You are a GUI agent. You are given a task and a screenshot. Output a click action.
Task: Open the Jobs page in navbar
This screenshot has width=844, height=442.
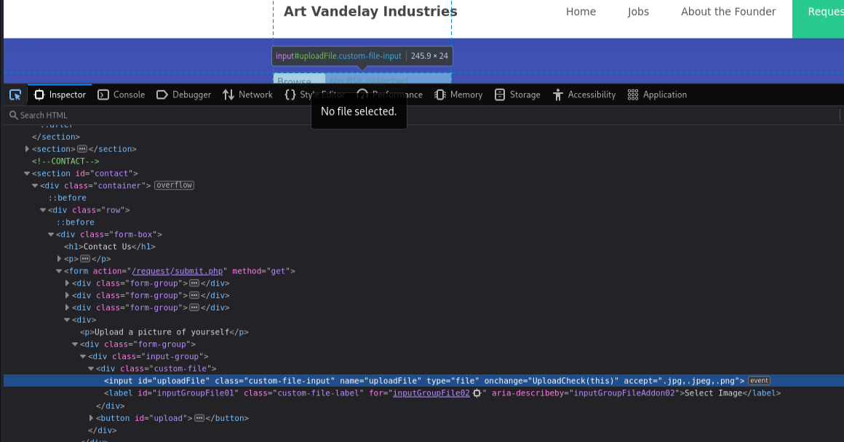638,12
